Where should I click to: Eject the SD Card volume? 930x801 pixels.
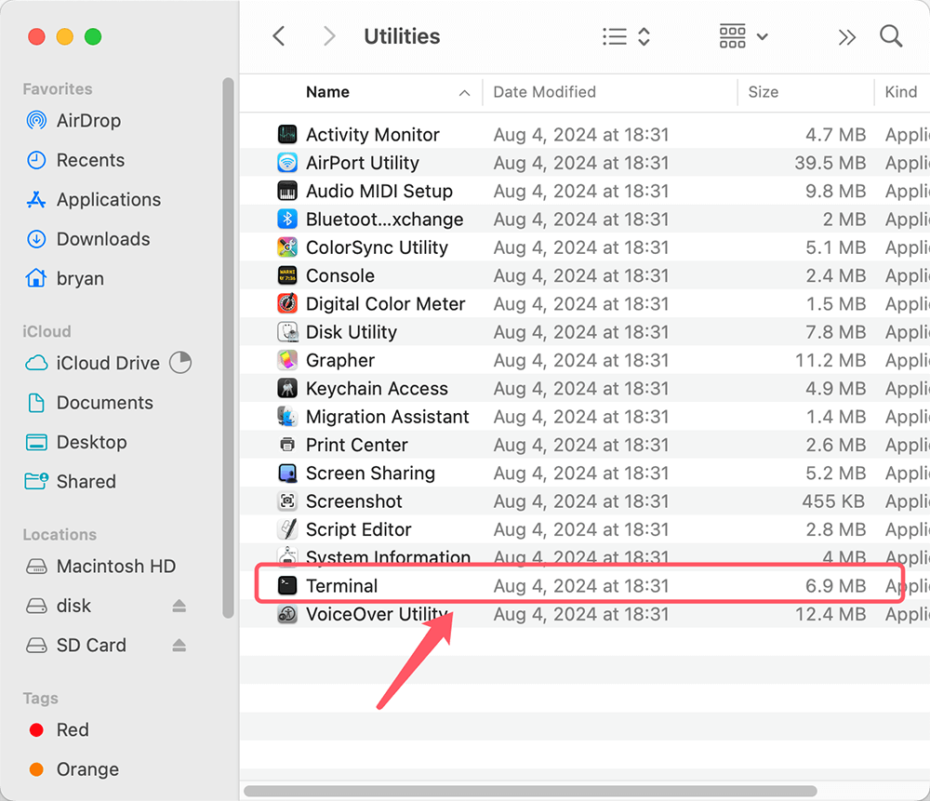pos(179,645)
